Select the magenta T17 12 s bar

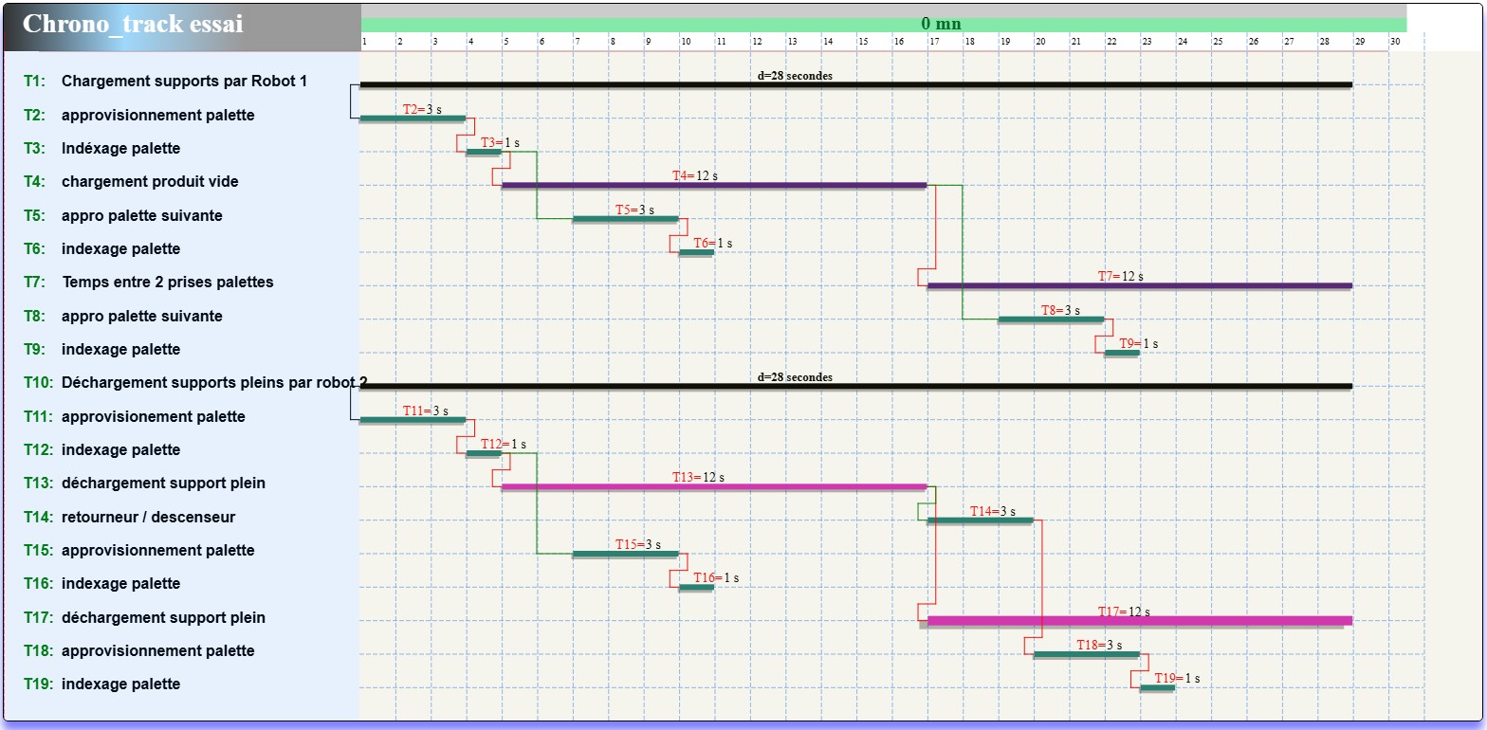[1139, 621]
